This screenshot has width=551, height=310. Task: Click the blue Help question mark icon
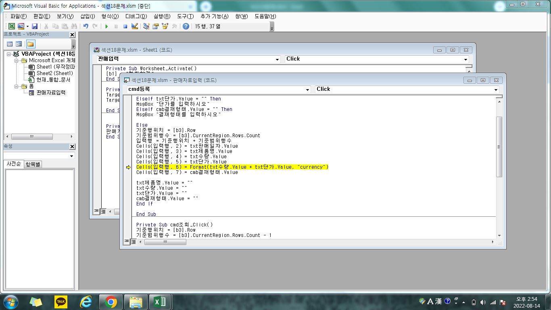click(186, 26)
